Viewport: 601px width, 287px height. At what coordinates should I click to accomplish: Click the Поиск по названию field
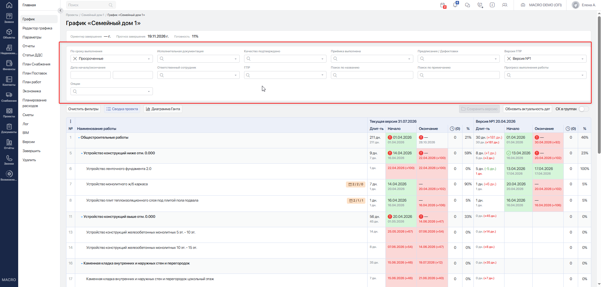[x=372, y=75]
